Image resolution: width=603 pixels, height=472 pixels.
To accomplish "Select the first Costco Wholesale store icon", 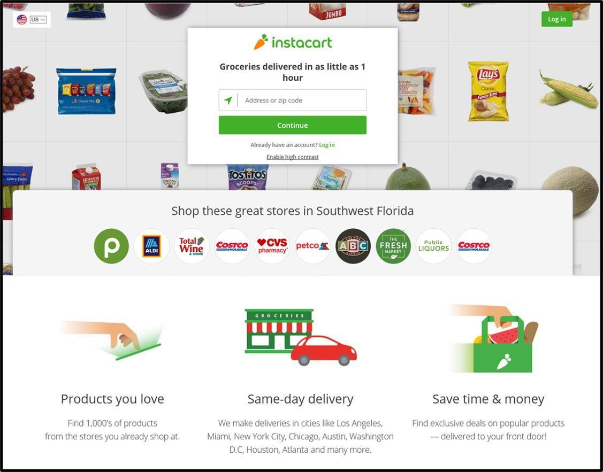I will click(x=232, y=246).
